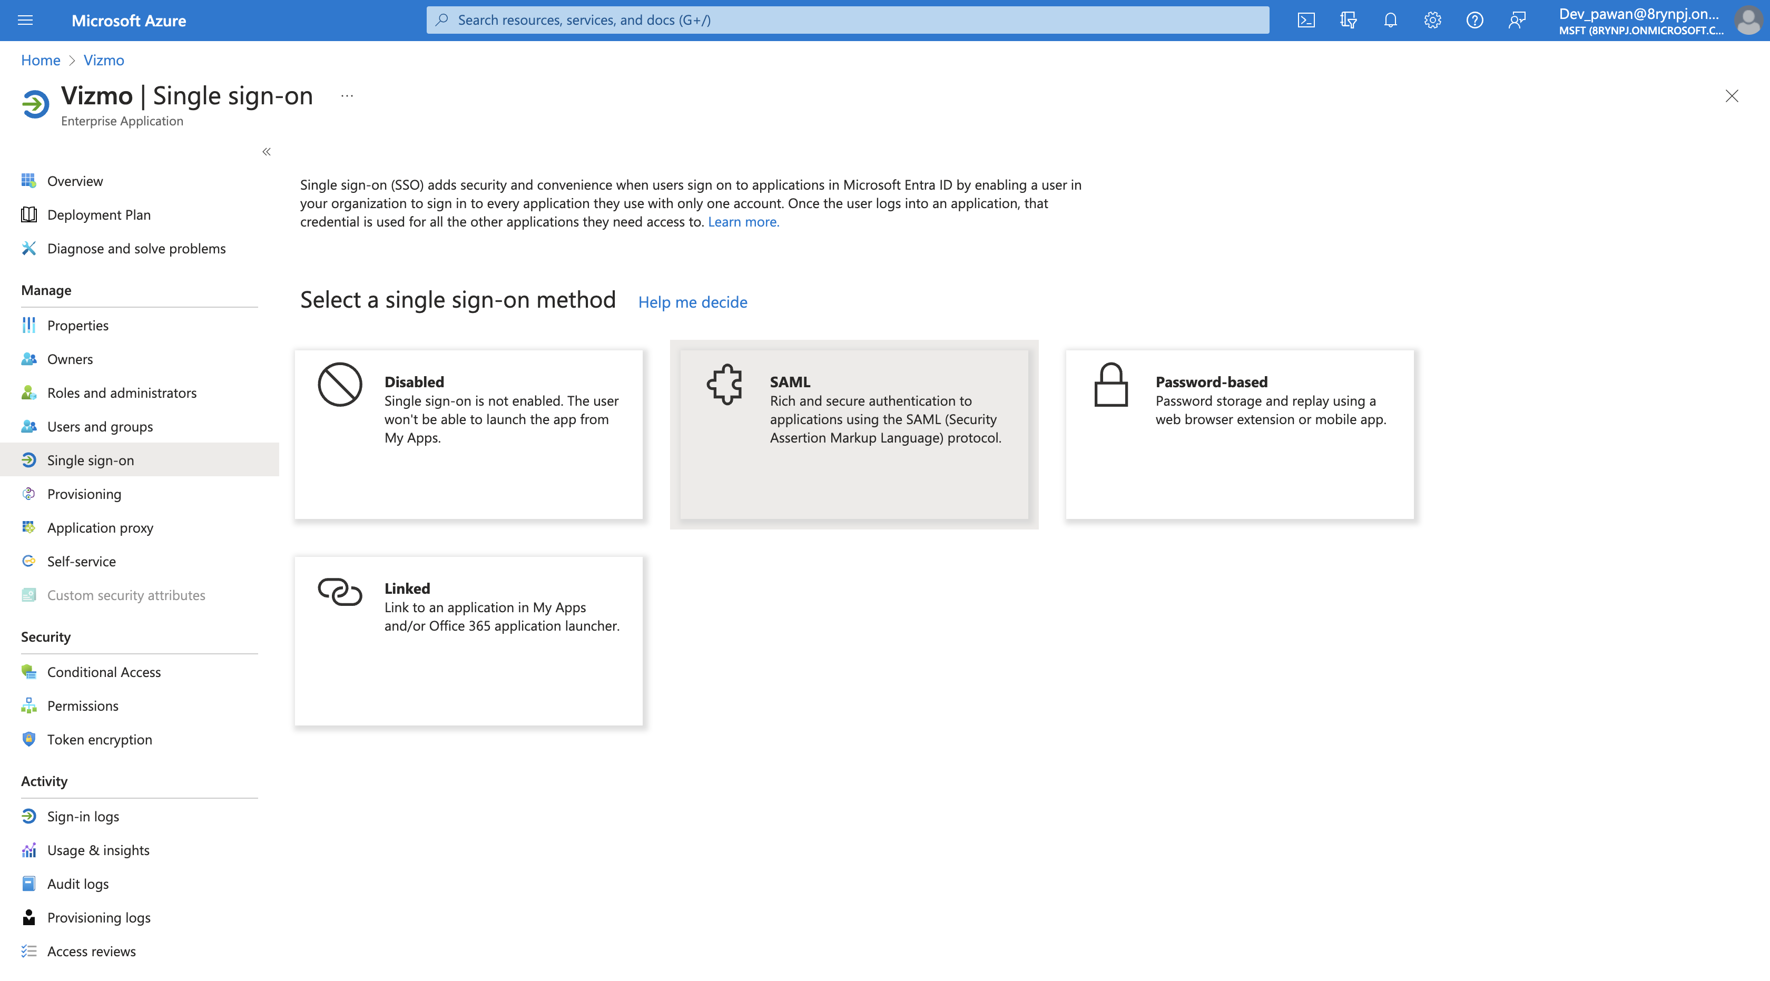Click the Users and groups icon

point(28,426)
